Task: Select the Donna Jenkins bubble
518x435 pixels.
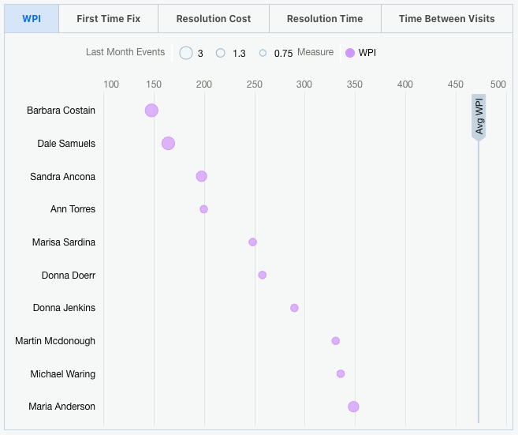Action: click(x=294, y=308)
